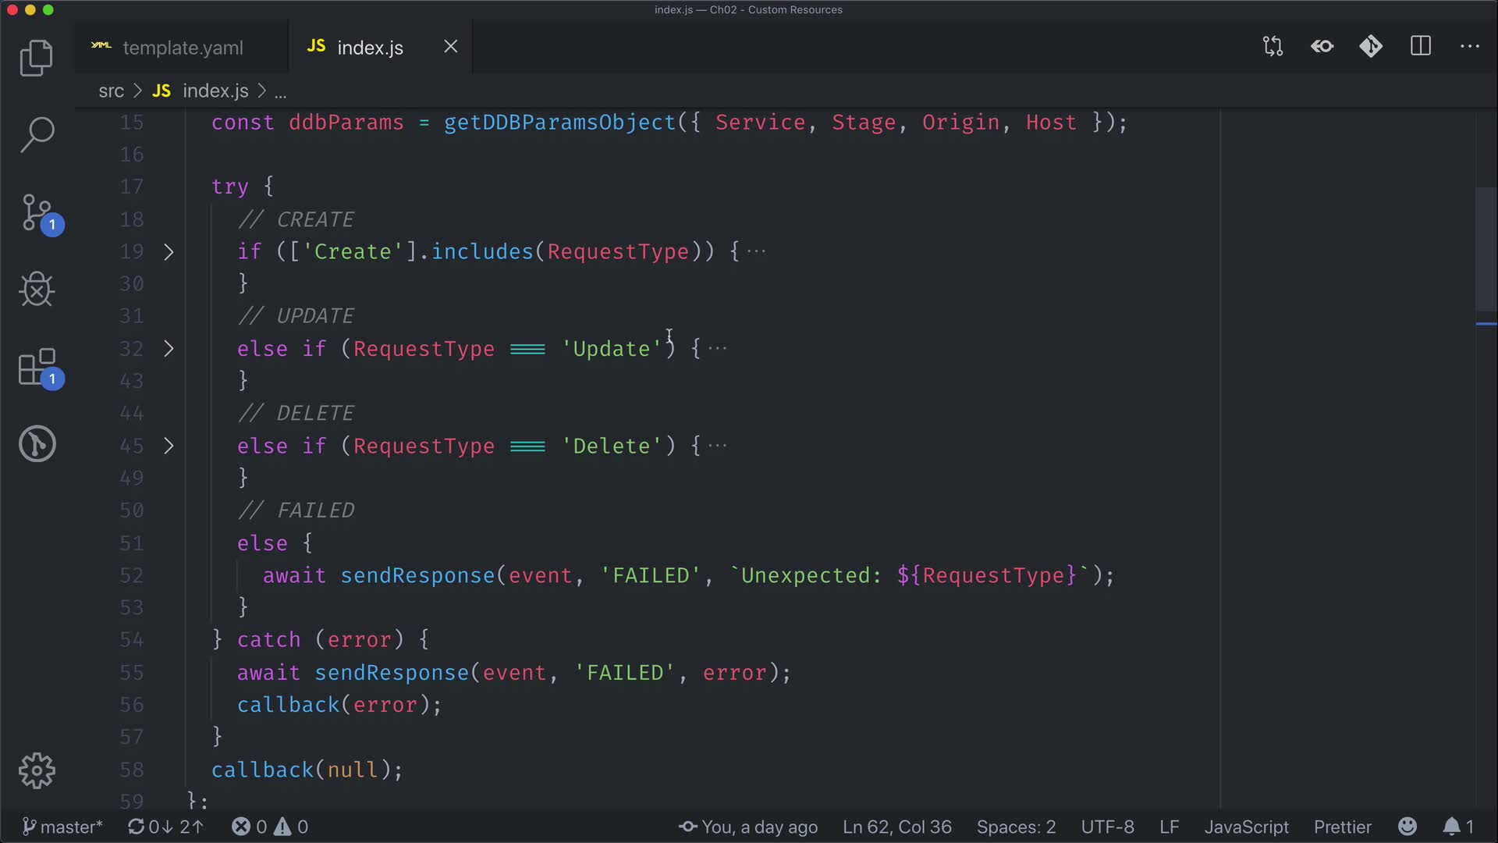Open the Manage gear settings icon
Screen dimensions: 1498x843
pos(36,770)
